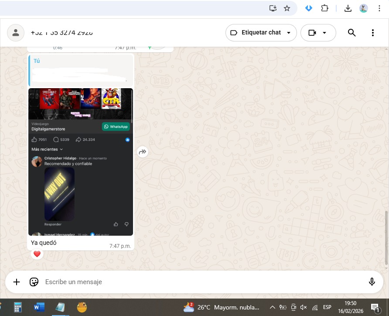Open the notepad app in taskbar
Image resolution: width=389 pixels, height=316 pixels.
(60, 307)
